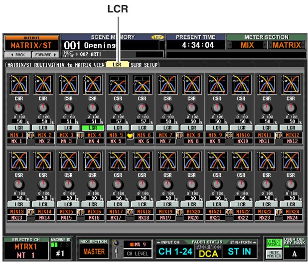
Task: Click the pair heart icon between MIX17 and MIX18
Action: 130,212
